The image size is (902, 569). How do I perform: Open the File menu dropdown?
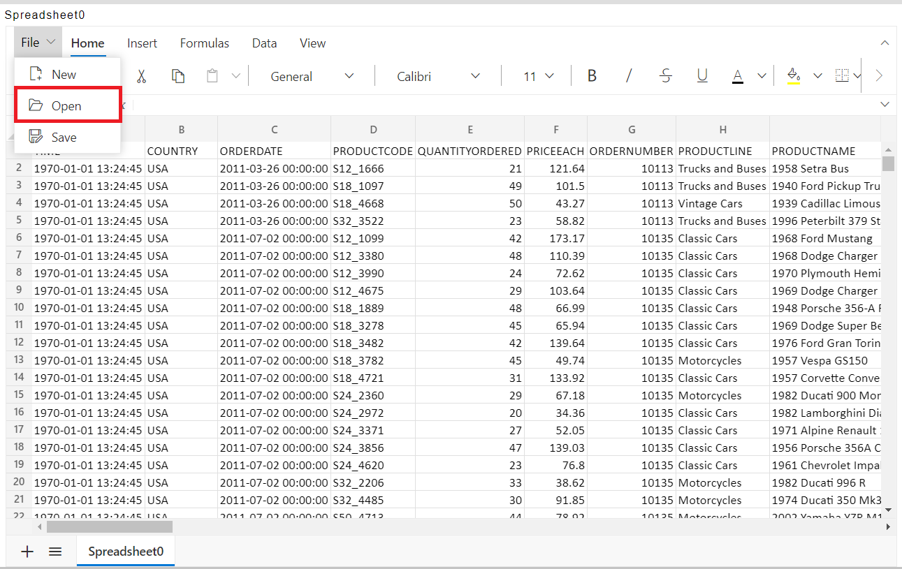coord(38,43)
